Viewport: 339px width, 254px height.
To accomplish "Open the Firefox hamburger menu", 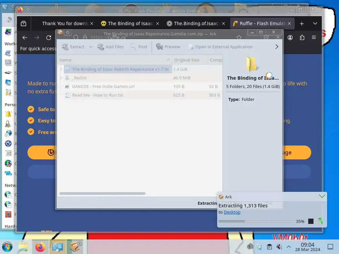I will [314, 38].
